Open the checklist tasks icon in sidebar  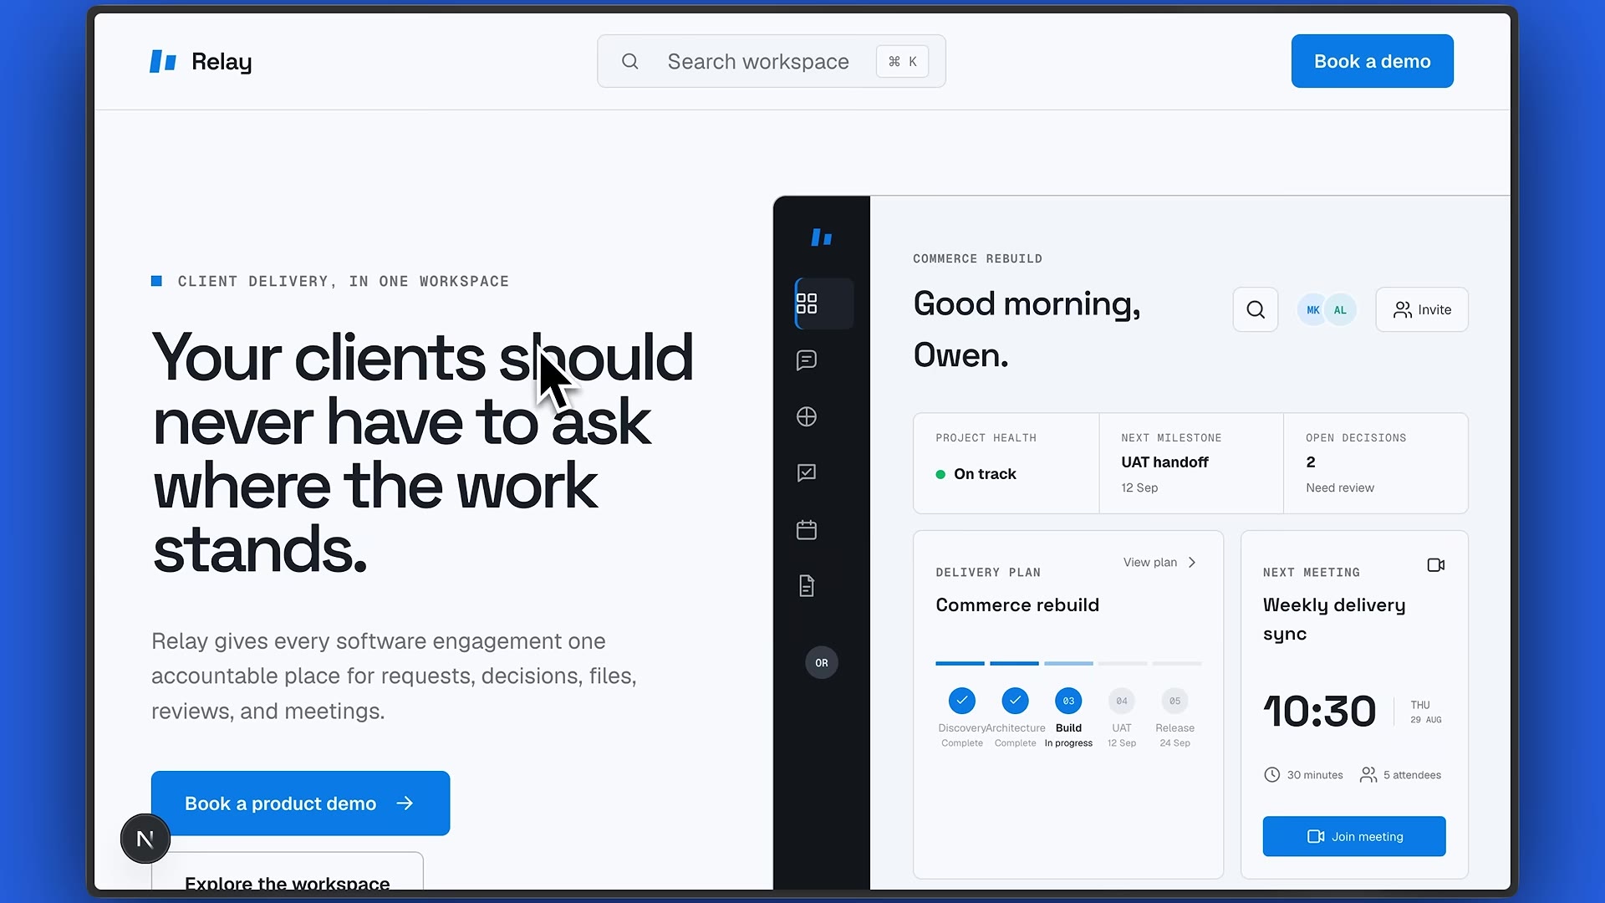tap(807, 473)
